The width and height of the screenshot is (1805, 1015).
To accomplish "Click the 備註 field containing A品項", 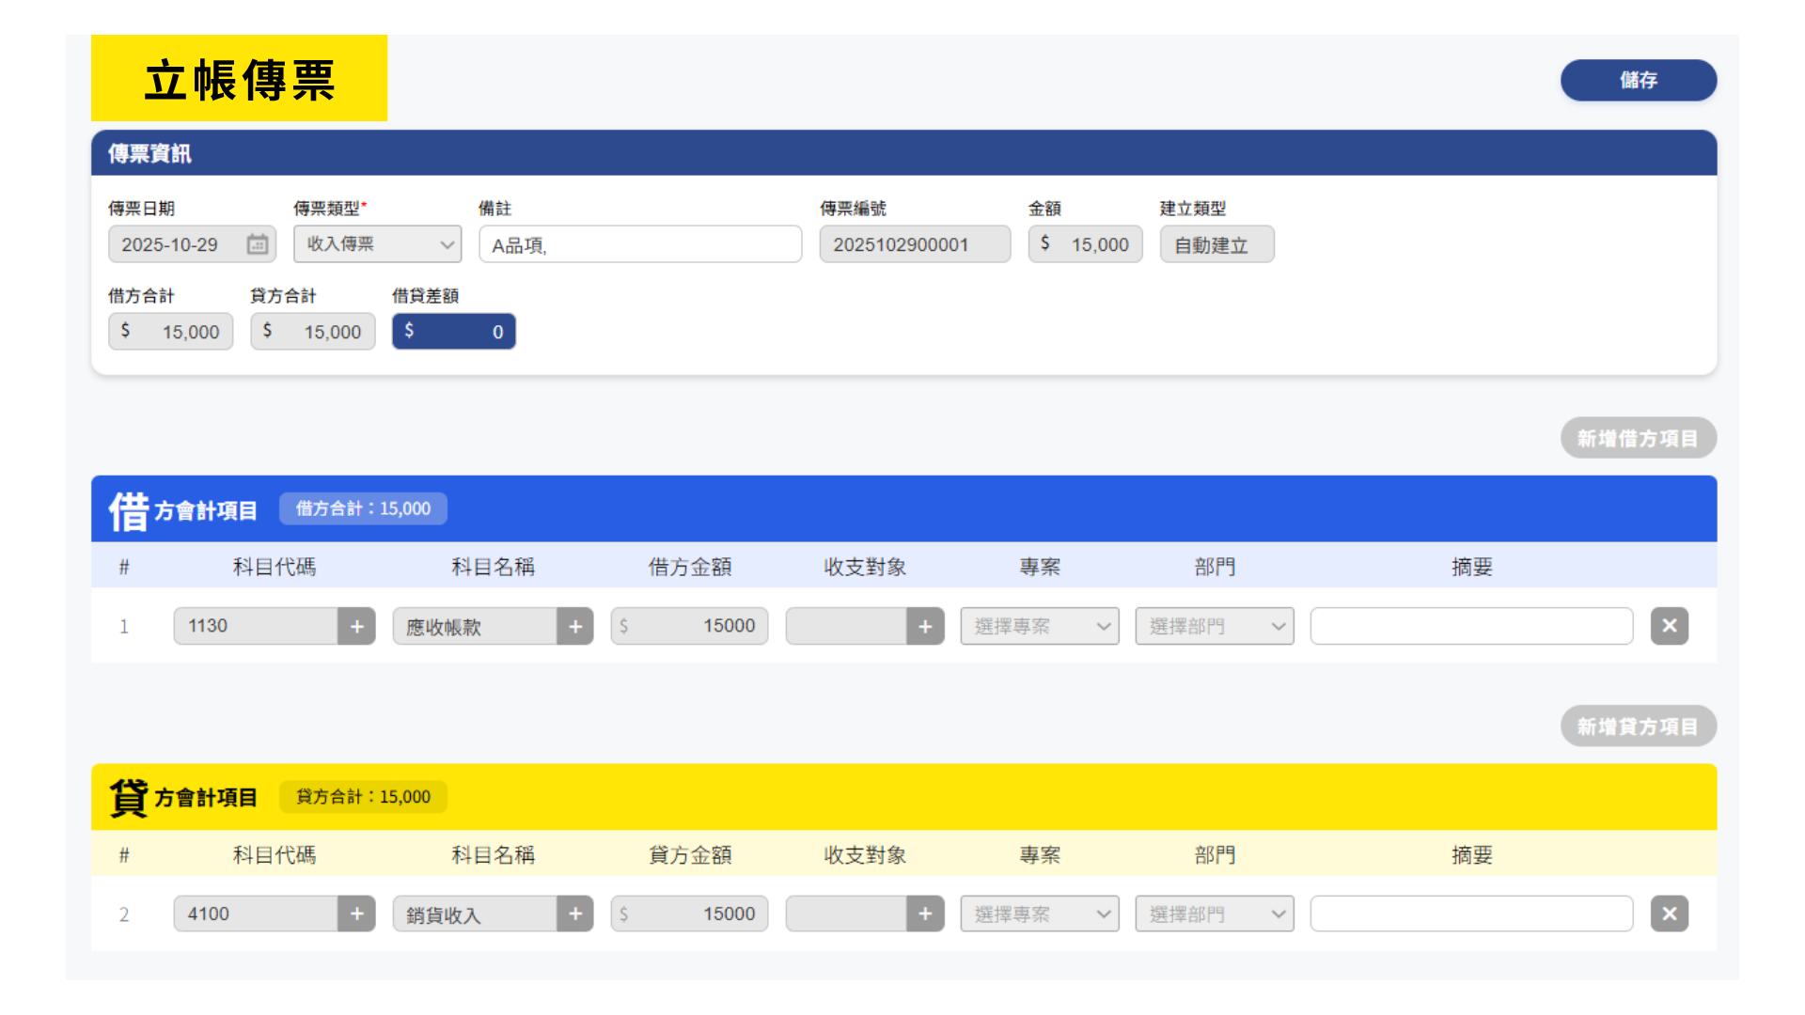I will point(639,244).
